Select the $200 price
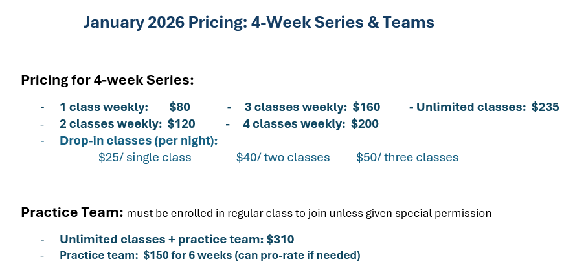The image size is (575, 277). click(x=365, y=123)
